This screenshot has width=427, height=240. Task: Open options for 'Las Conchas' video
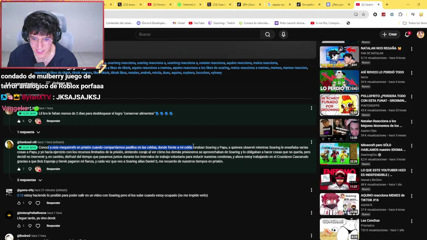[x=411, y=221]
